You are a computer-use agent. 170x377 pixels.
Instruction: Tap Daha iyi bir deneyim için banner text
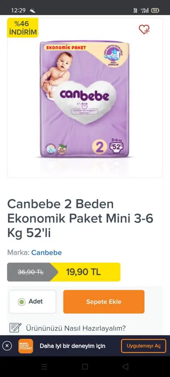(73, 346)
